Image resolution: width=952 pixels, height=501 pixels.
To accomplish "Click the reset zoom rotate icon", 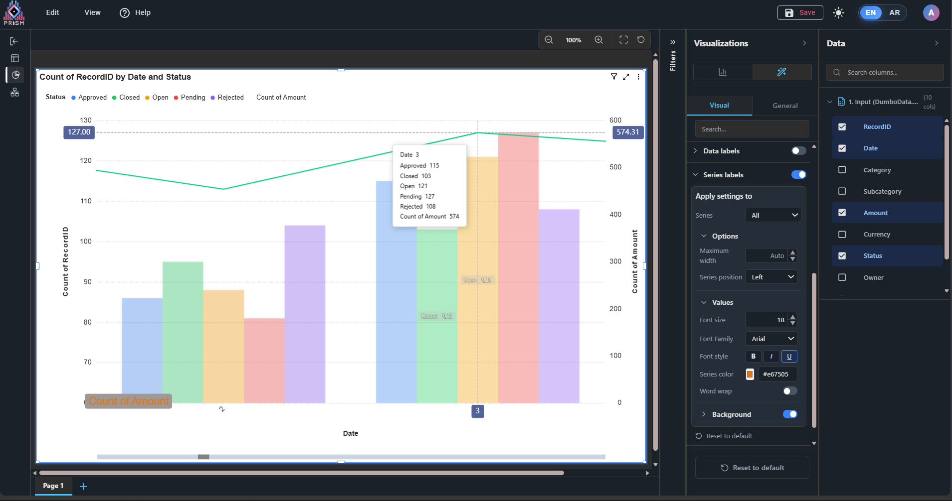I will 641,40.
